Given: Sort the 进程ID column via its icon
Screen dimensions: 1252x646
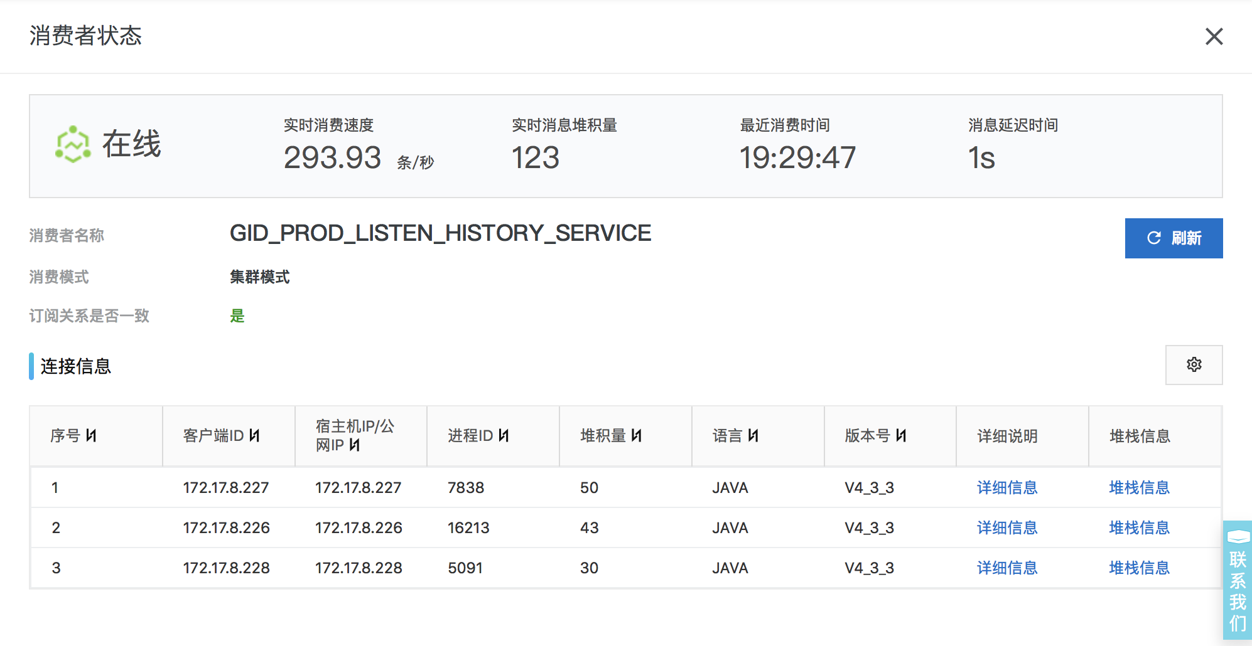Looking at the screenshot, I should [x=504, y=435].
